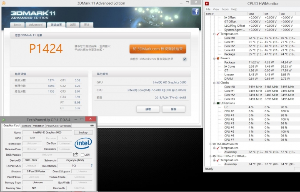
Task: Switch to the Basic tab in 3DMark
Action: [17, 25]
